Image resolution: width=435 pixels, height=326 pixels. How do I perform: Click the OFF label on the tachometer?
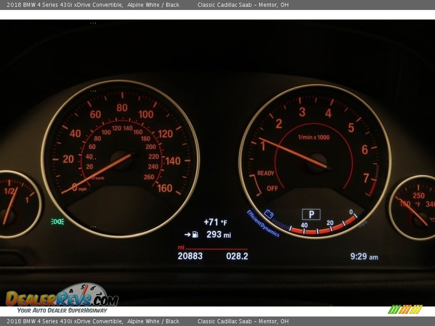tap(272, 188)
